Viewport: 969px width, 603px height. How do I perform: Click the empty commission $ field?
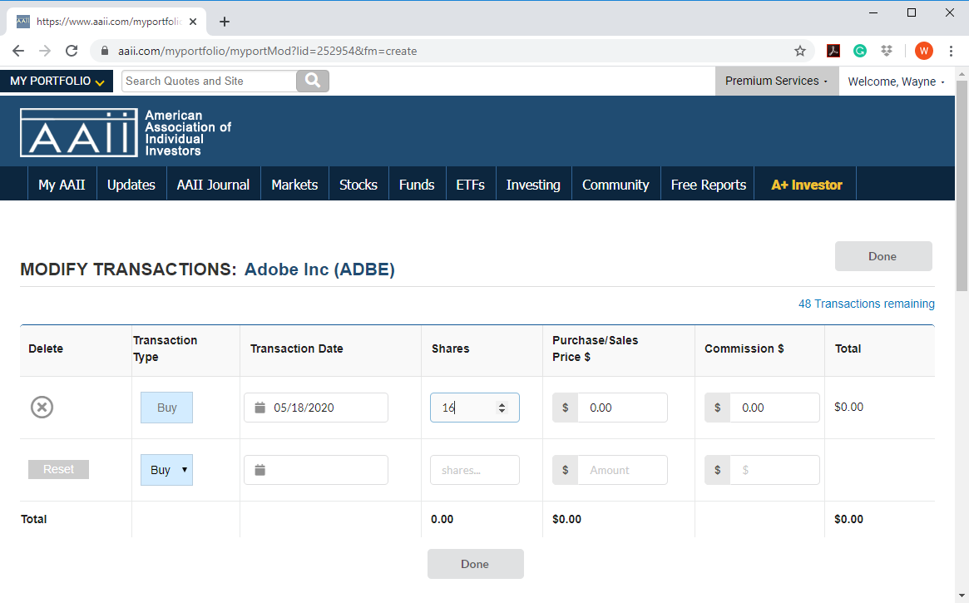point(774,470)
